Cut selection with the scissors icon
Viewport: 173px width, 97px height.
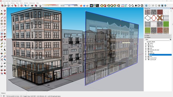point(12,6)
